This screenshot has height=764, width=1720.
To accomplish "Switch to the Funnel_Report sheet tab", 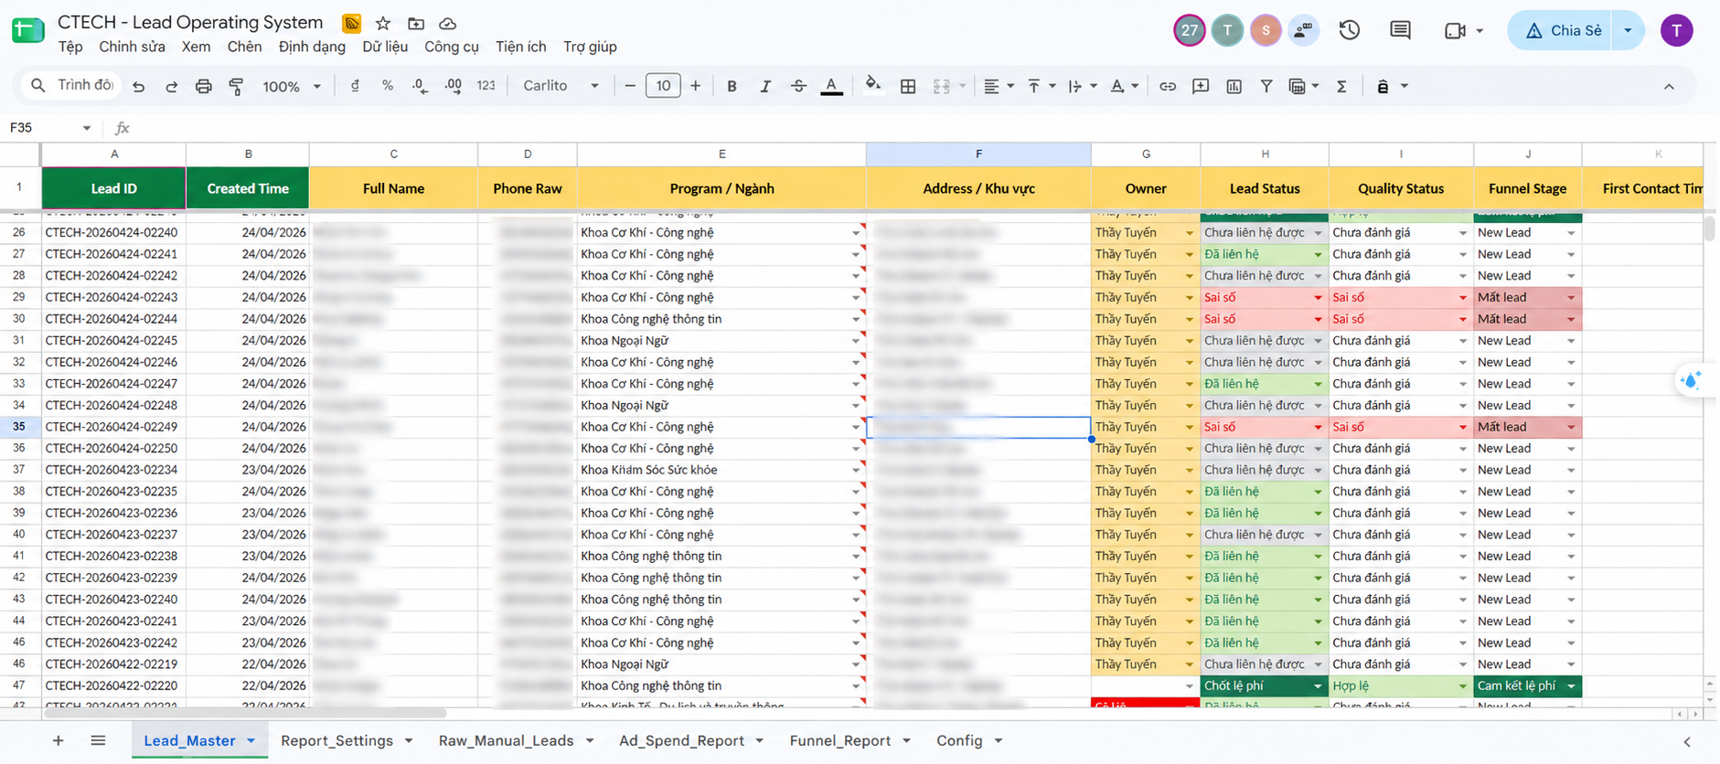I will coord(840,740).
